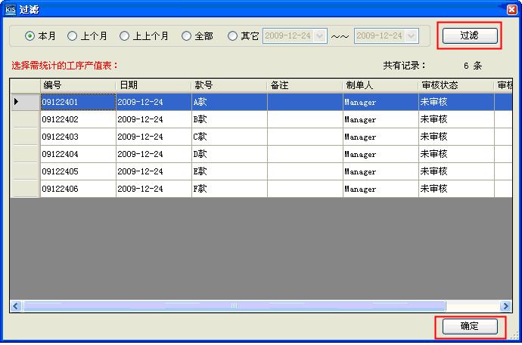
Task: Select the 上个月 radio option
Action: (73, 35)
